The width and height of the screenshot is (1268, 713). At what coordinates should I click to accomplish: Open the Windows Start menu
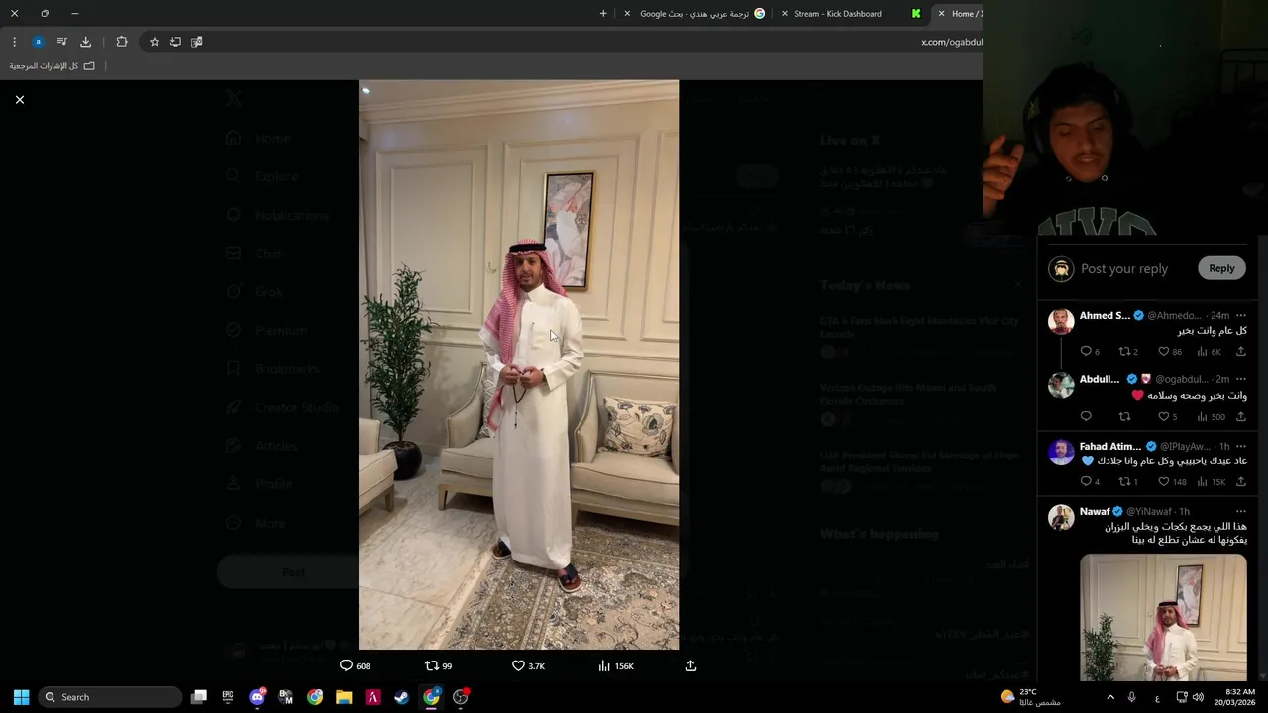tap(21, 697)
